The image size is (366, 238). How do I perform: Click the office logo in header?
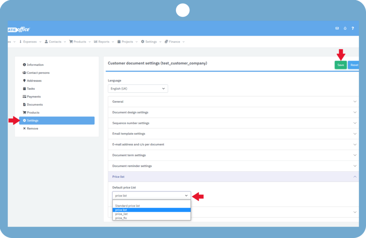tap(19, 29)
